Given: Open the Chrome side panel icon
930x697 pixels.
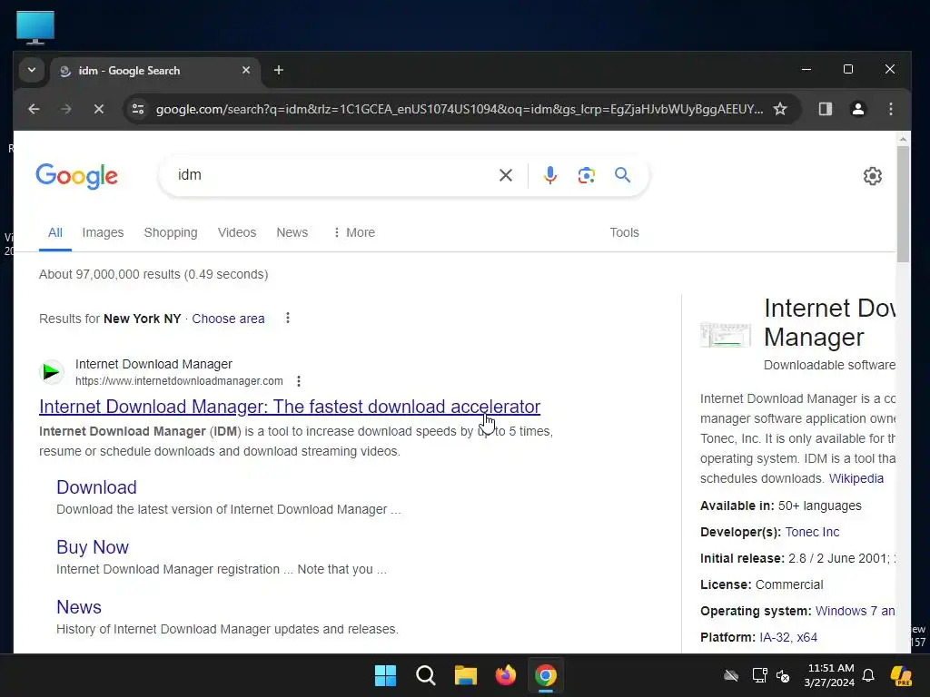Looking at the screenshot, I should tap(825, 109).
